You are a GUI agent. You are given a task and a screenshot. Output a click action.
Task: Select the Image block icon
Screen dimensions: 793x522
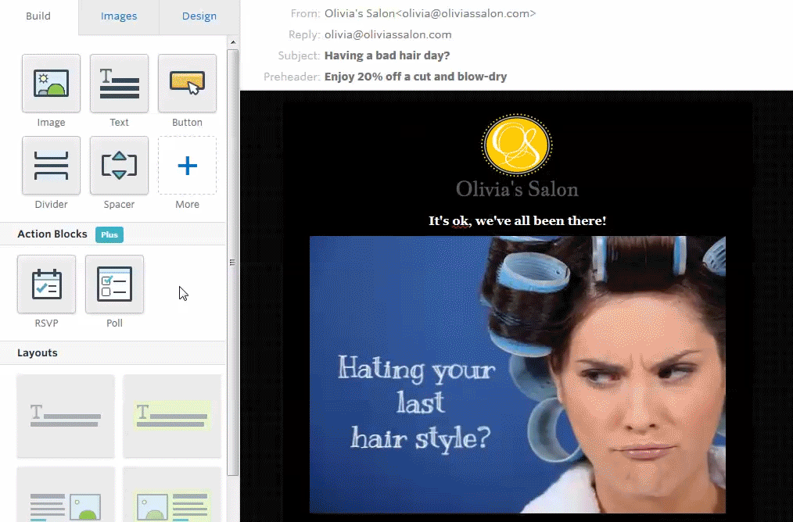(x=51, y=84)
